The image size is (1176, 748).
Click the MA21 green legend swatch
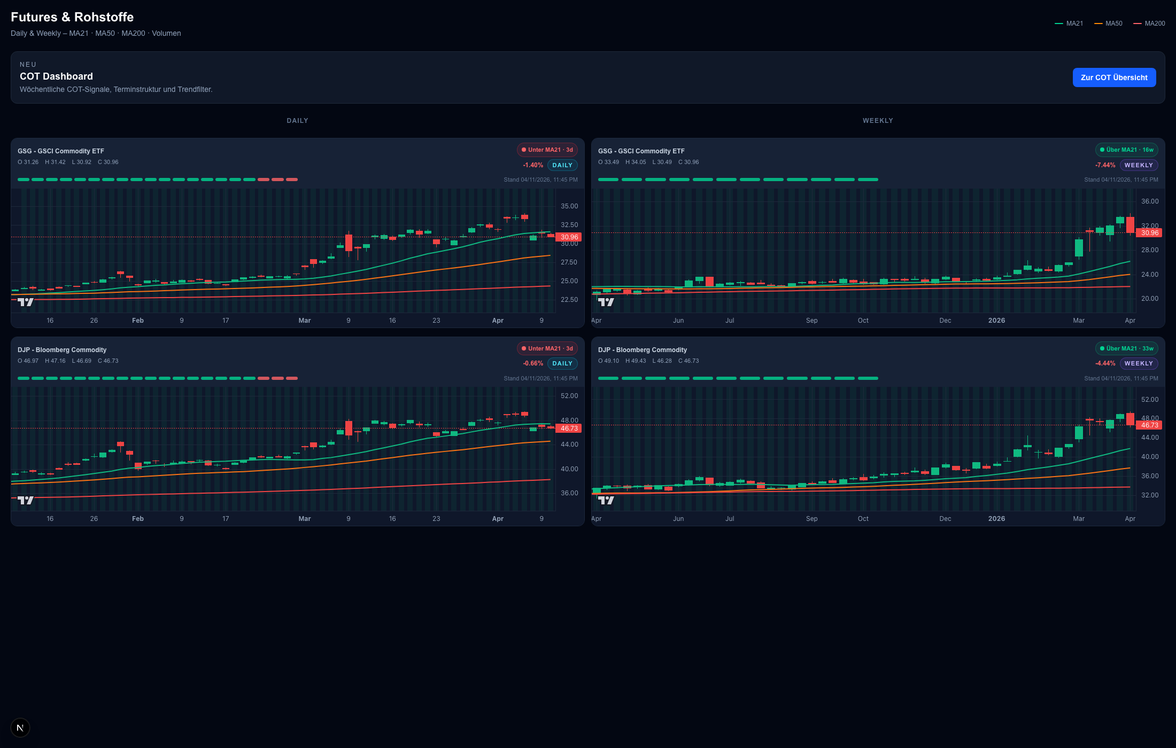coord(1058,24)
